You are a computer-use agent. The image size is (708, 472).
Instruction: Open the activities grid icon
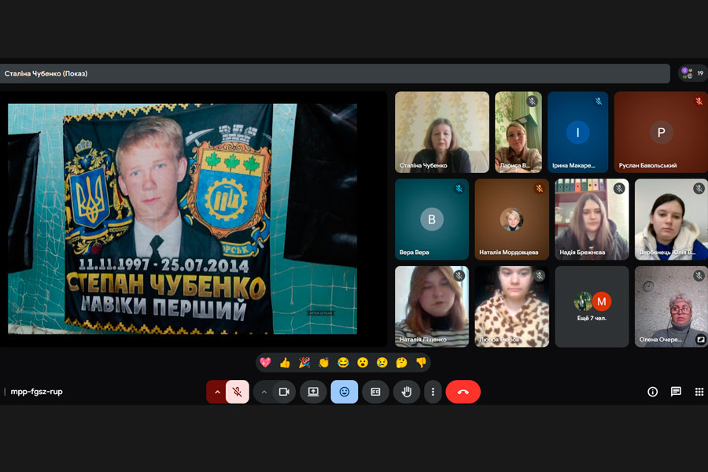(699, 392)
